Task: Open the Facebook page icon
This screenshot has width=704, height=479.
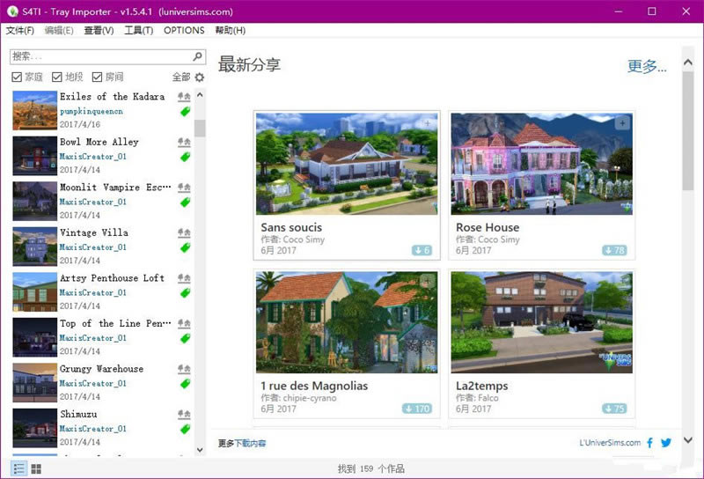Action: pyautogui.click(x=650, y=443)
